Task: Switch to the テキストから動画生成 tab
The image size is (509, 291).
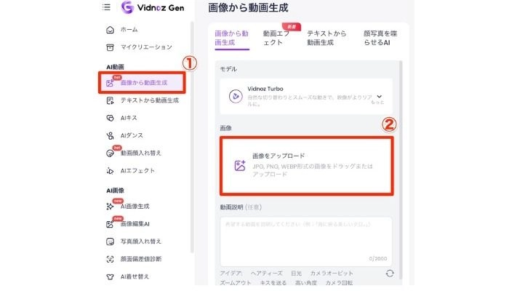Action: 327,39
